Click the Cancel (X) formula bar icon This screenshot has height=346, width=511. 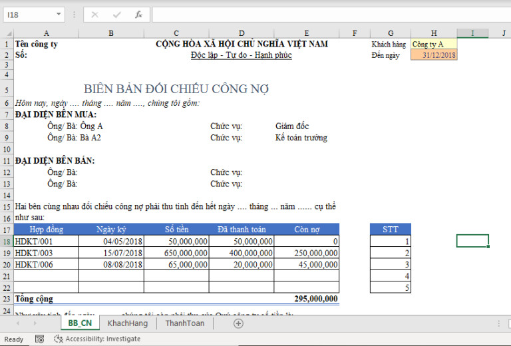95,15
